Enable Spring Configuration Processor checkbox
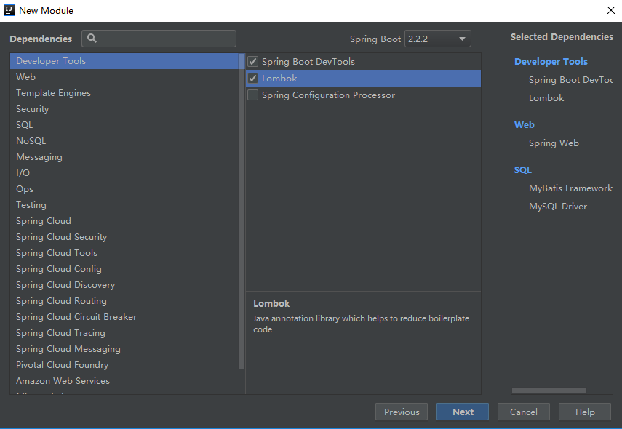The width and height of the screenshot is (622, 429). click(252, 95)
